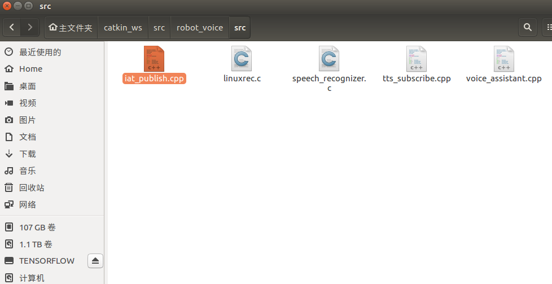Click the drive icon beside TENSORFLOW

9,261
